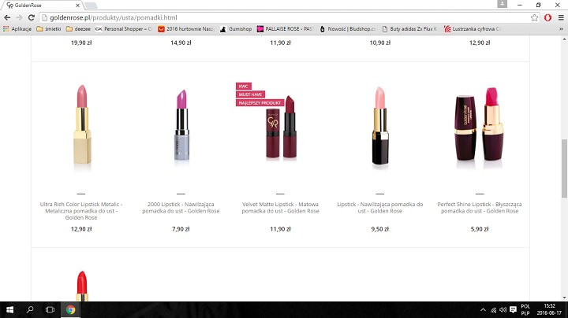Open the PALLAISE ROSE bookmark

pos(286,29)
